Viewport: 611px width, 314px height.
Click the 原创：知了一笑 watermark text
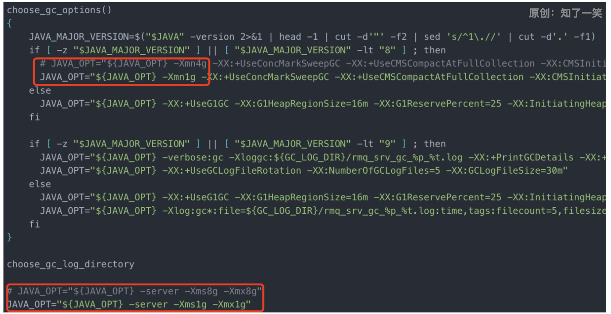click(566, 13)
